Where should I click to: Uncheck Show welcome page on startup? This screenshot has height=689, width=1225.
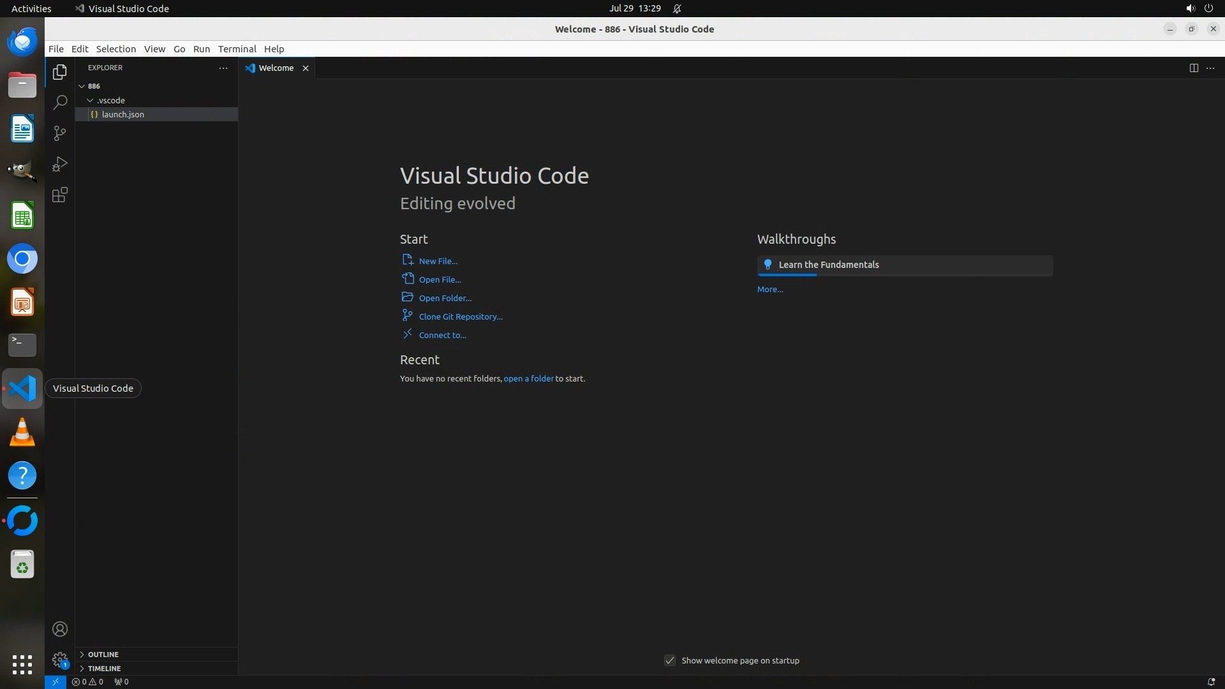669,660
